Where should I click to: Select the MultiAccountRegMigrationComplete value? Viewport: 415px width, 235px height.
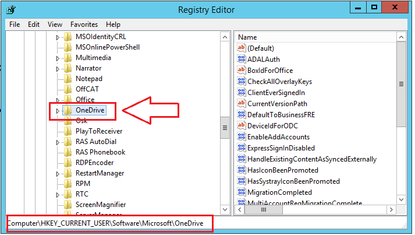pyautogui.click(x=304, y=203)
